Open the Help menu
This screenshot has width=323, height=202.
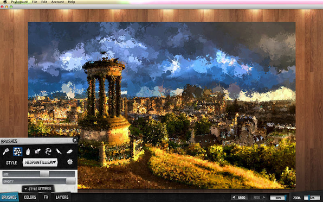[72, 2]
